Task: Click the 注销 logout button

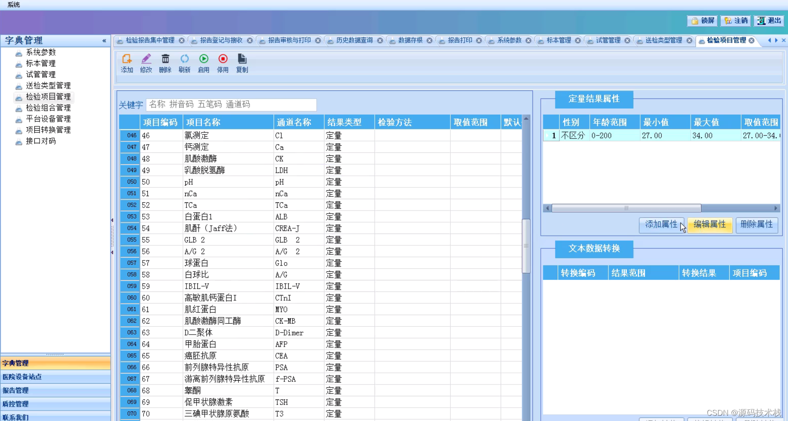Action: tap(736, 20)
